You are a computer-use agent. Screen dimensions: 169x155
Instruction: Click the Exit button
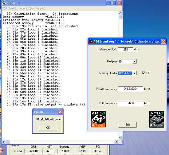[128, 125]
